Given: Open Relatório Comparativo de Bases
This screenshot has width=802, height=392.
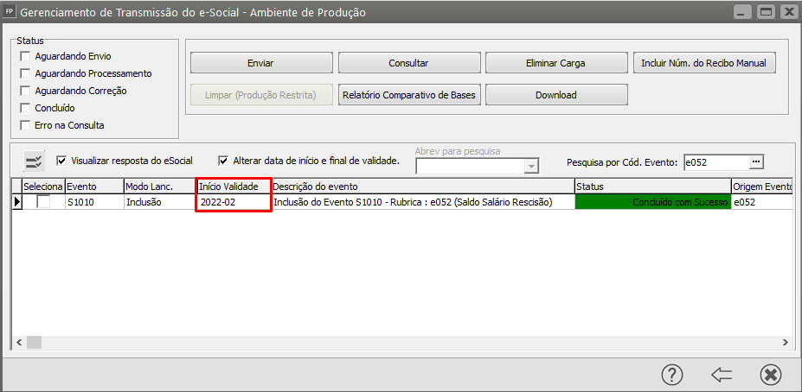Looking at the screenshot, I should 409,95.
